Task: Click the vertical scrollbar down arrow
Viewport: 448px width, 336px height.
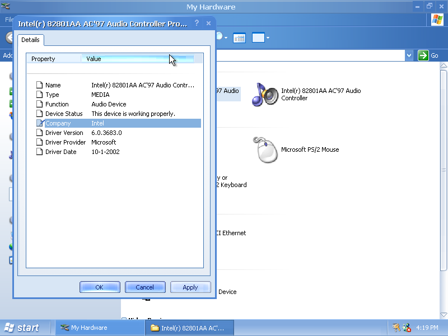Action: click(444, 315)
